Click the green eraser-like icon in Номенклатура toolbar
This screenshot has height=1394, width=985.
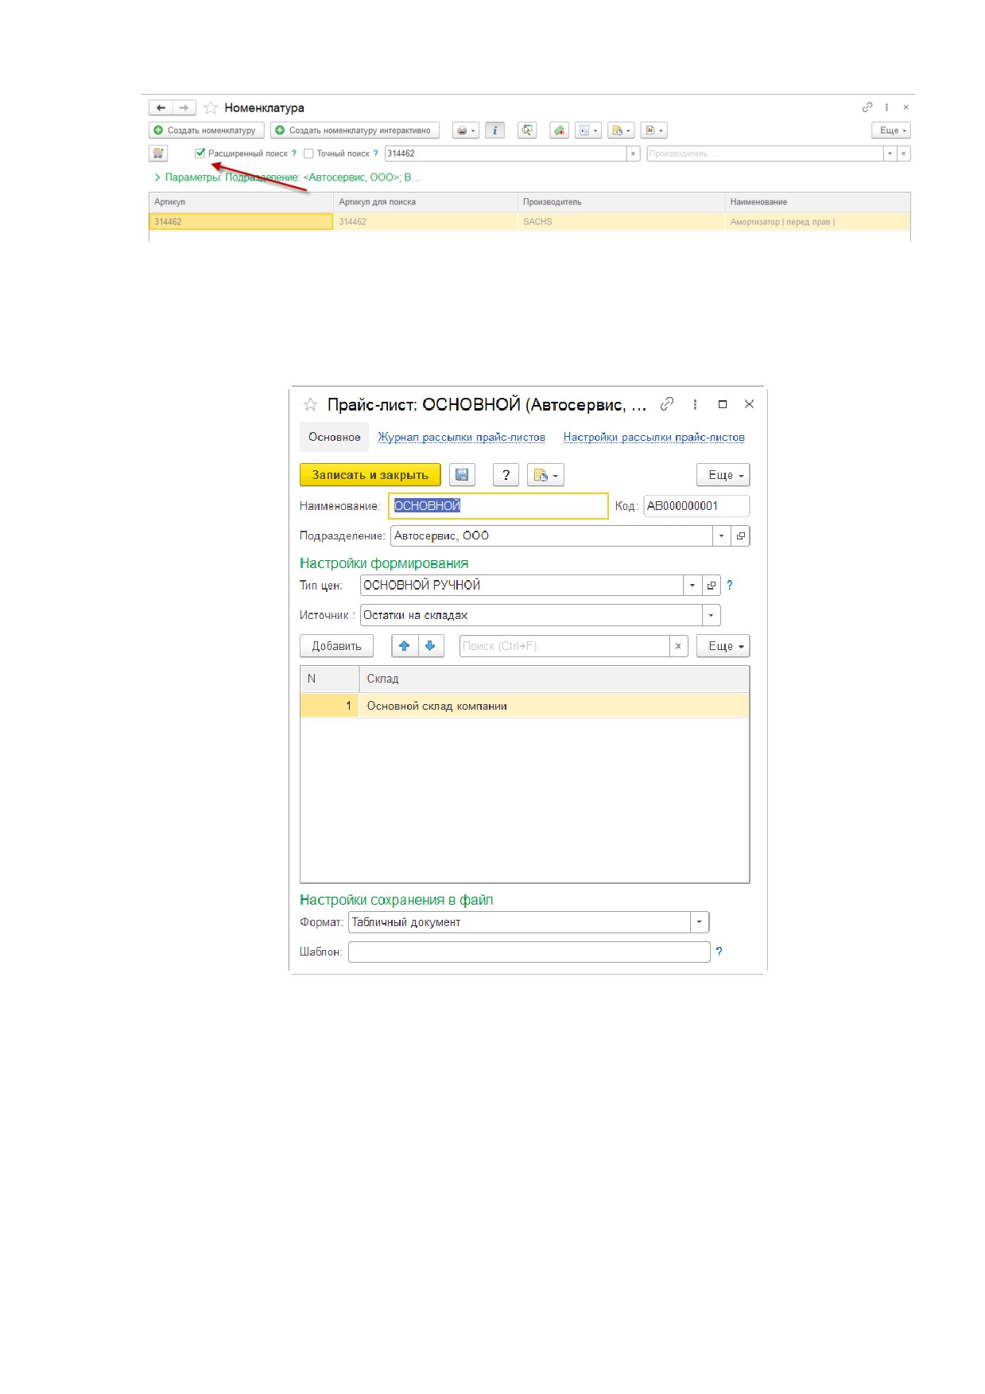tap(560, 130)
